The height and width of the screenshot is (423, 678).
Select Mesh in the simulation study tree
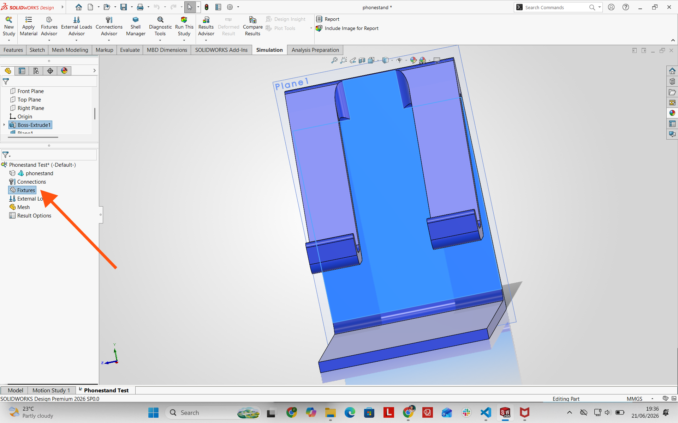point(19,207)
